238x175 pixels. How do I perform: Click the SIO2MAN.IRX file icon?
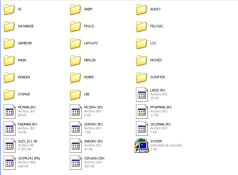coord(142,128)
